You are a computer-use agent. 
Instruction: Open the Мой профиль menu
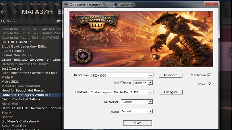41,4
